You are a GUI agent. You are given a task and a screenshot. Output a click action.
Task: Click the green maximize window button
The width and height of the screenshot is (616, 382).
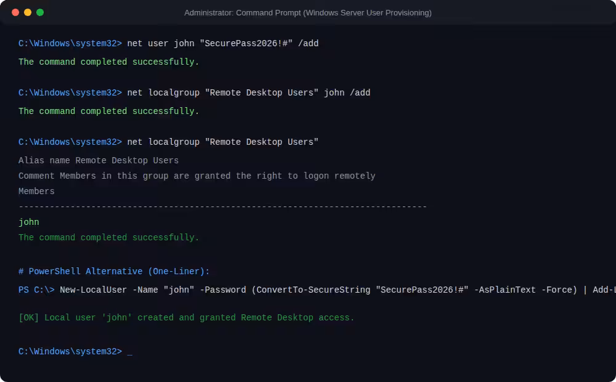pos(40,12)
